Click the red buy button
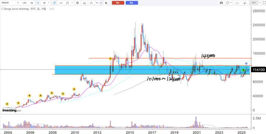The image size is (266, 134). (118, 3)
